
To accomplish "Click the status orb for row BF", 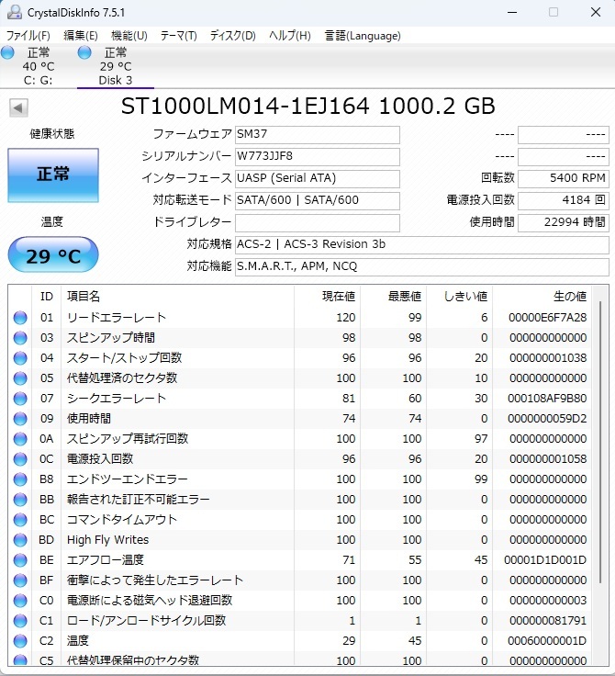I will coord(20,580).
